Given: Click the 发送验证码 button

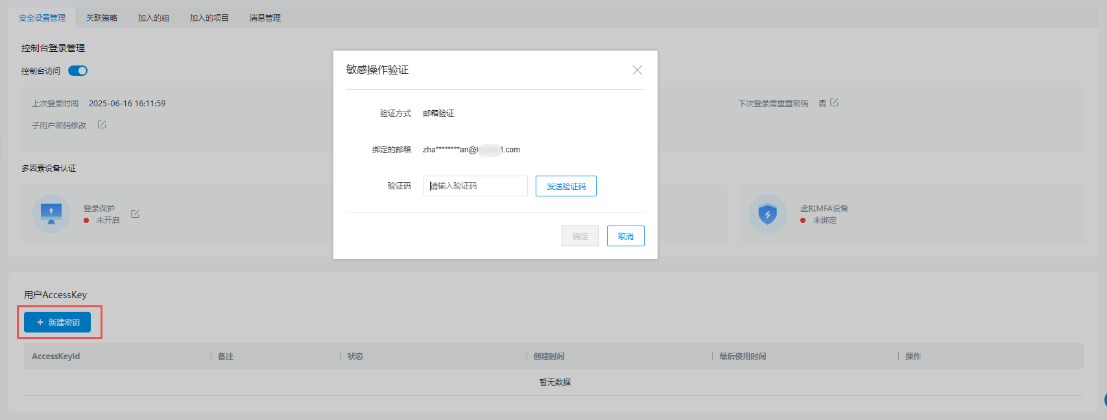Looking at the screenshot, I should tap(565, 186).
